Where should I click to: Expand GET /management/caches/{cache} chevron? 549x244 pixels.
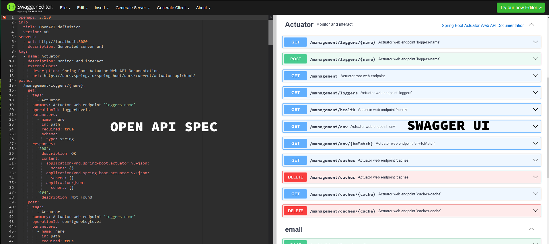click(x=535, y=194)
